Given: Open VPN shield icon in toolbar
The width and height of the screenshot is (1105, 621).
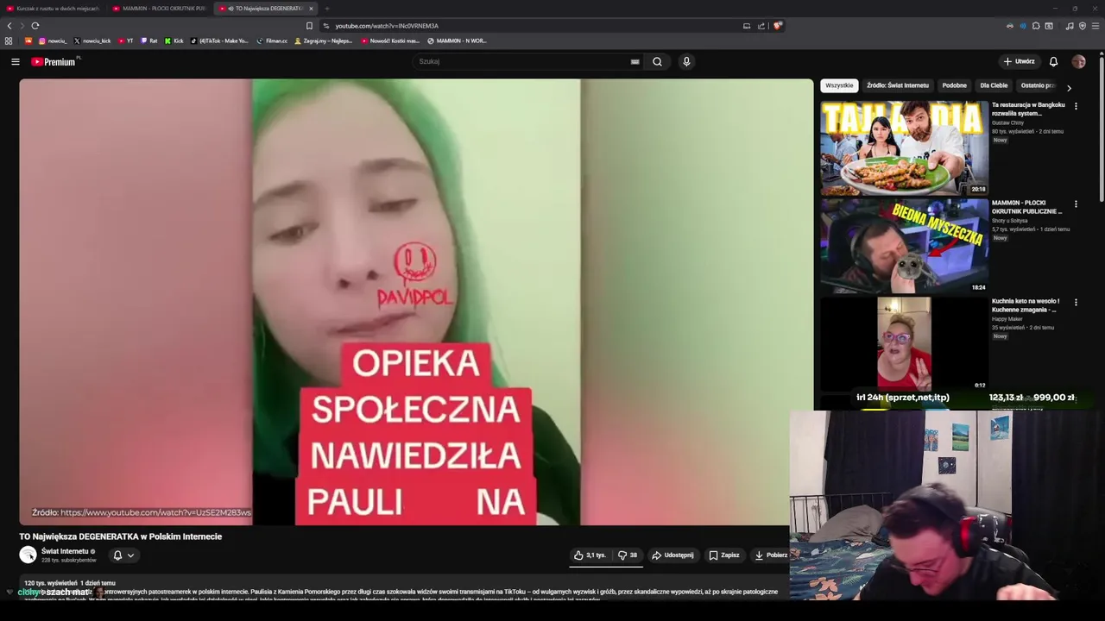Looking at the screenshot, I should click(1083, 26).
